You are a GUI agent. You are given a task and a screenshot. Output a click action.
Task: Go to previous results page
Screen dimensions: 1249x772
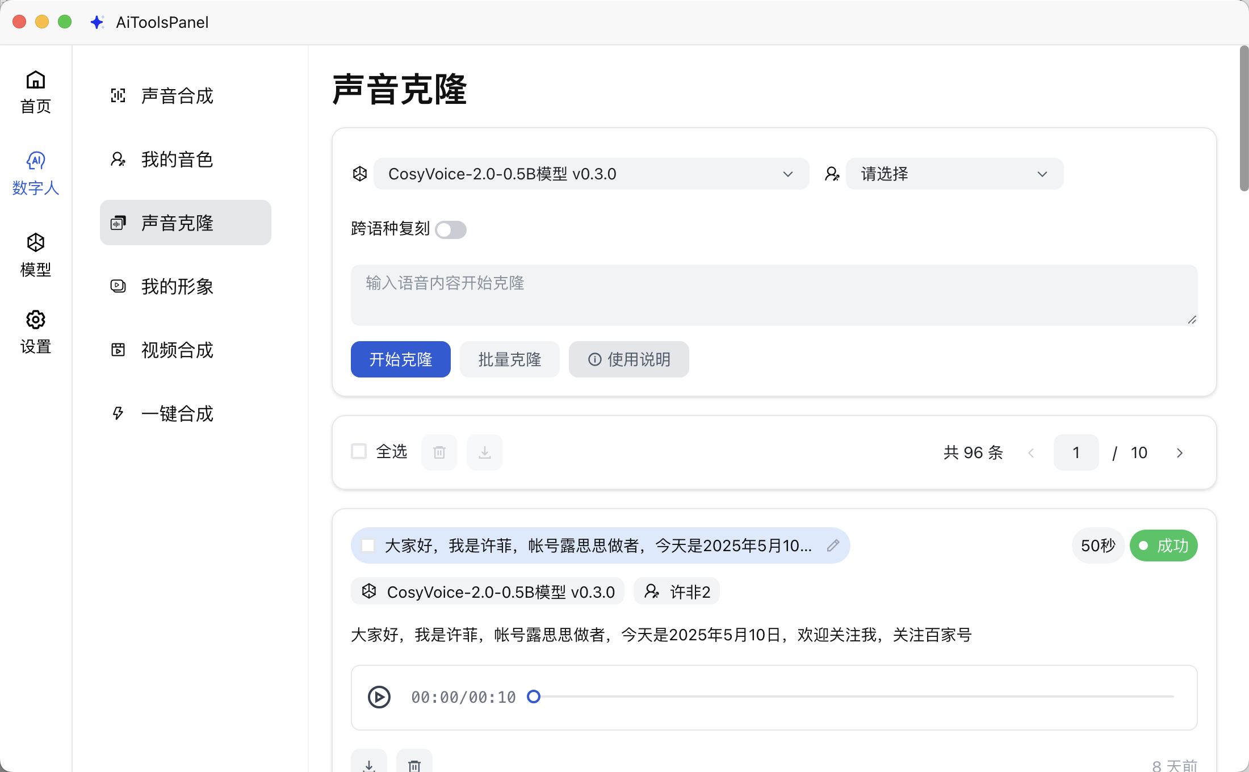(x=1031, y=452)
